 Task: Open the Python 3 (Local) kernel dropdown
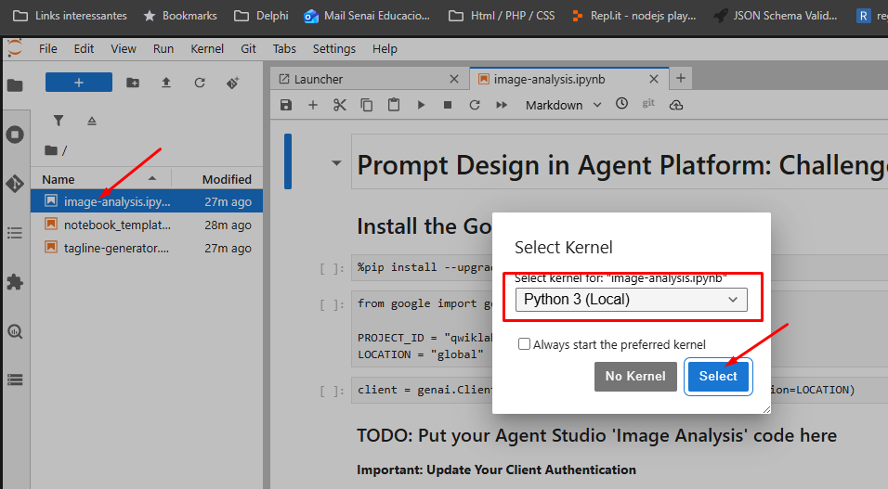(632, 300)
